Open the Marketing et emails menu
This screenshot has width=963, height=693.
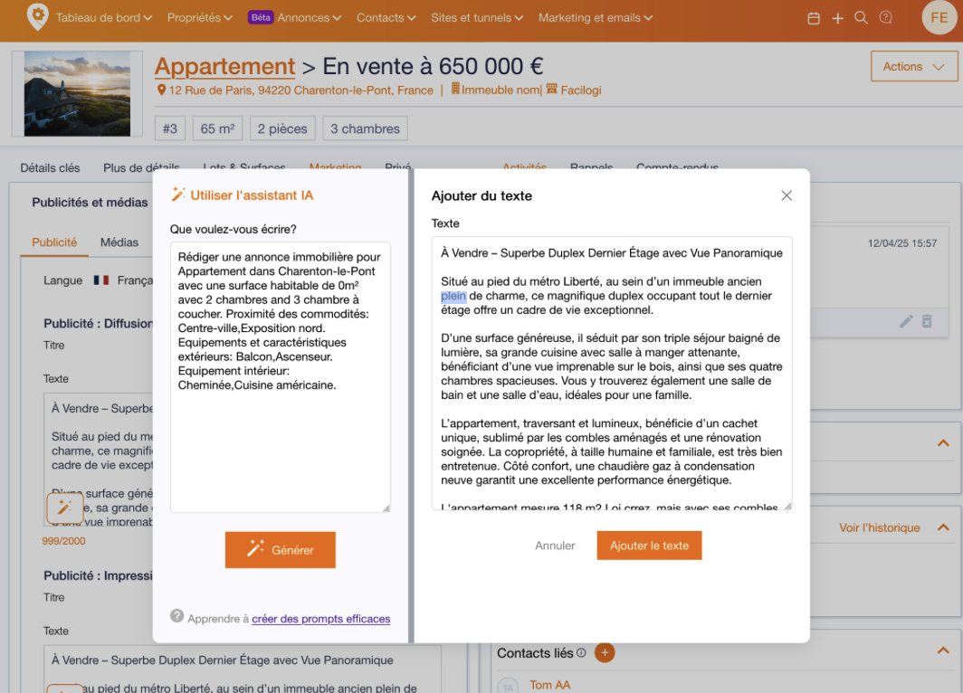pos(596,18)
